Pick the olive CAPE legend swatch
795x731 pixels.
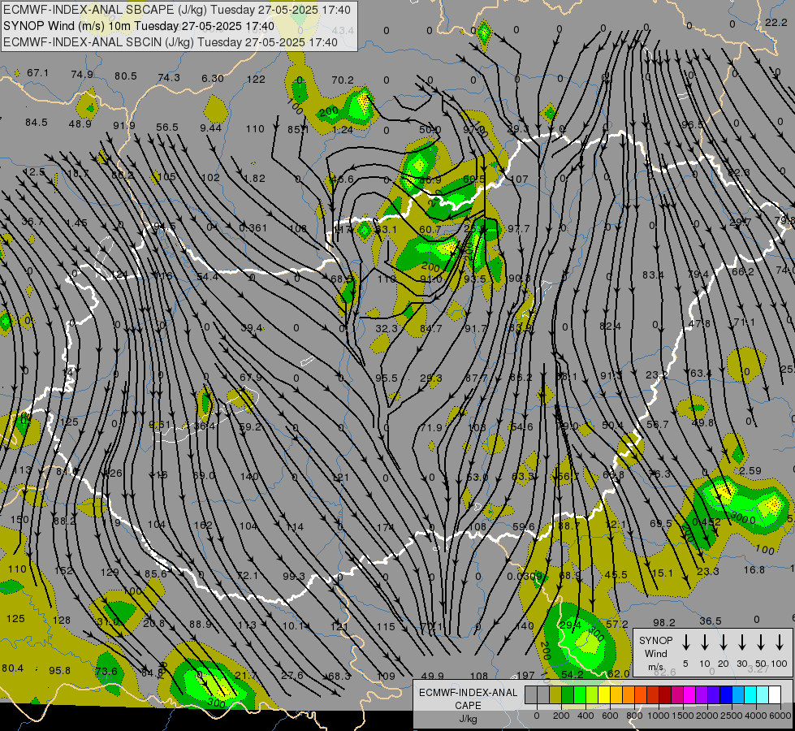pos(555,694)
